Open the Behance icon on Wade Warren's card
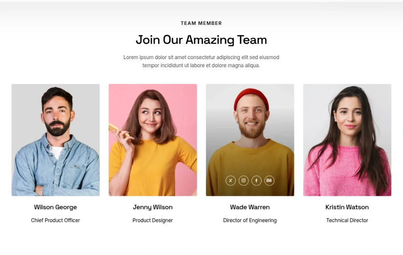403x255 pixels. pos(269,181)
